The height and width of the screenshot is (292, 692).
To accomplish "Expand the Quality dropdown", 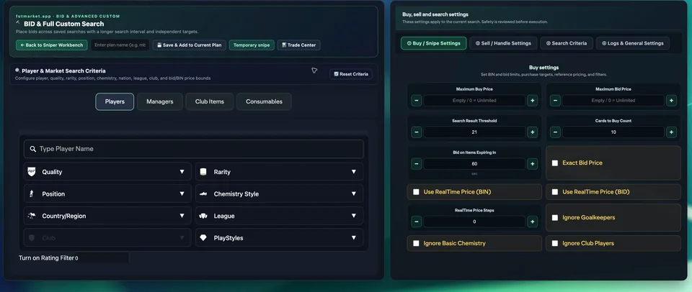I will coord(107,172).
